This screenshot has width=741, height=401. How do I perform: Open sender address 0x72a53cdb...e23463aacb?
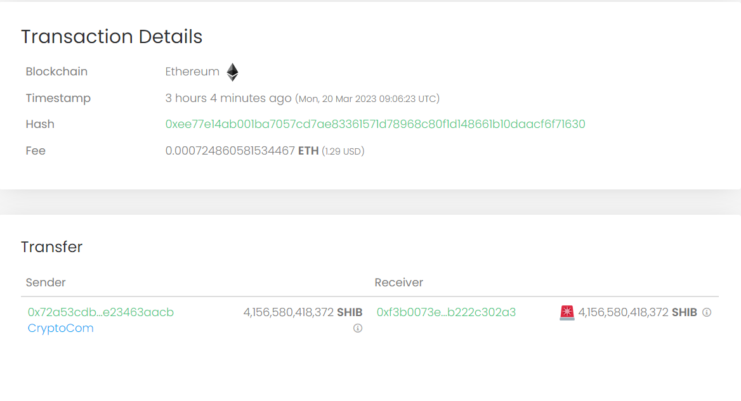pyautogui.click(x=101, y=312)
